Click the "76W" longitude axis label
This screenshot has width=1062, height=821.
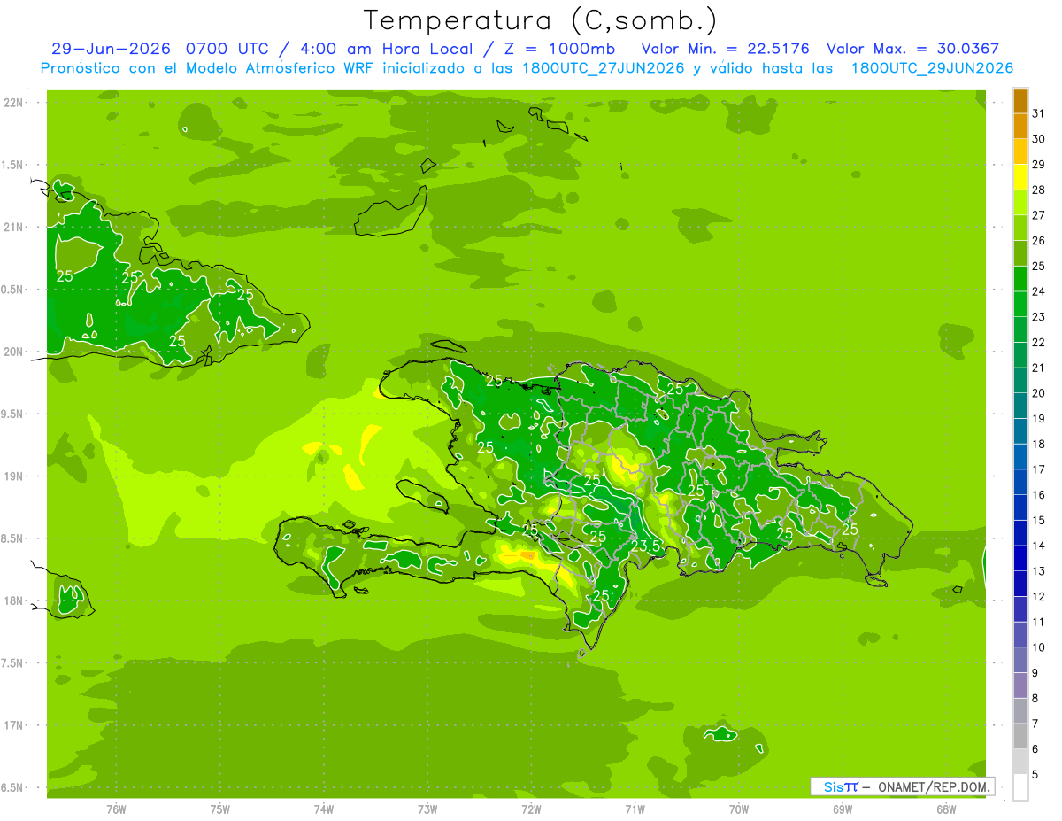[116, 809]
